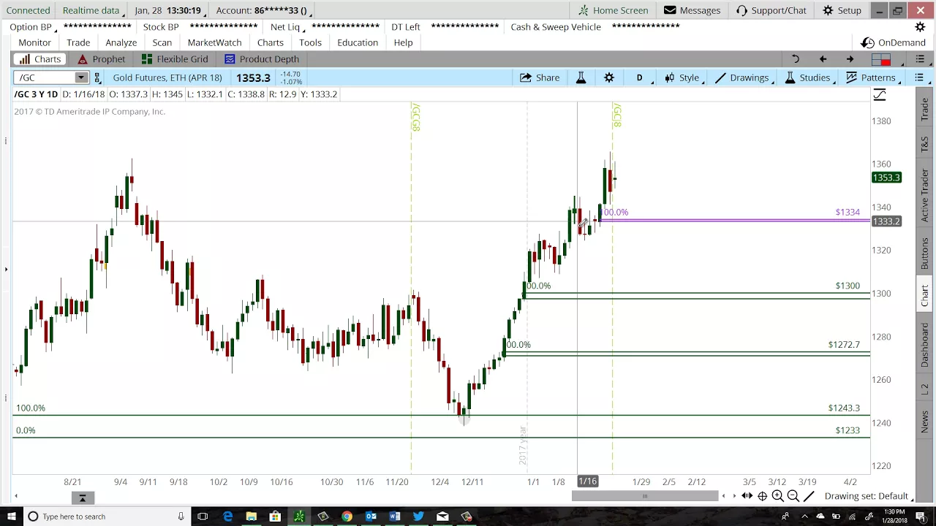The width and height of the screenshot is (936, 526).
Task: Click the drawing line tool icon
Action: click(x=809, y=497)
